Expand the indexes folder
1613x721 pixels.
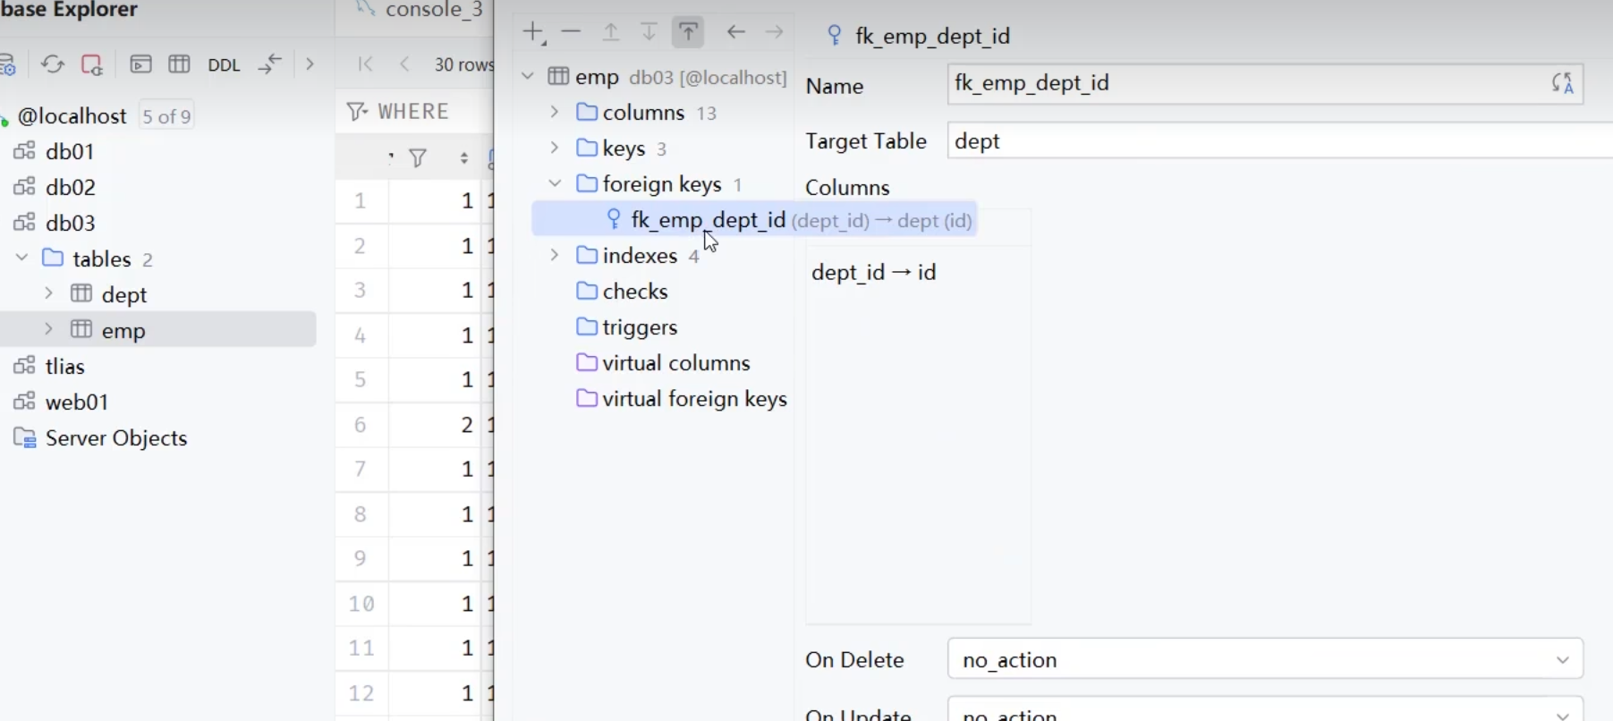[x=555, y=256]
